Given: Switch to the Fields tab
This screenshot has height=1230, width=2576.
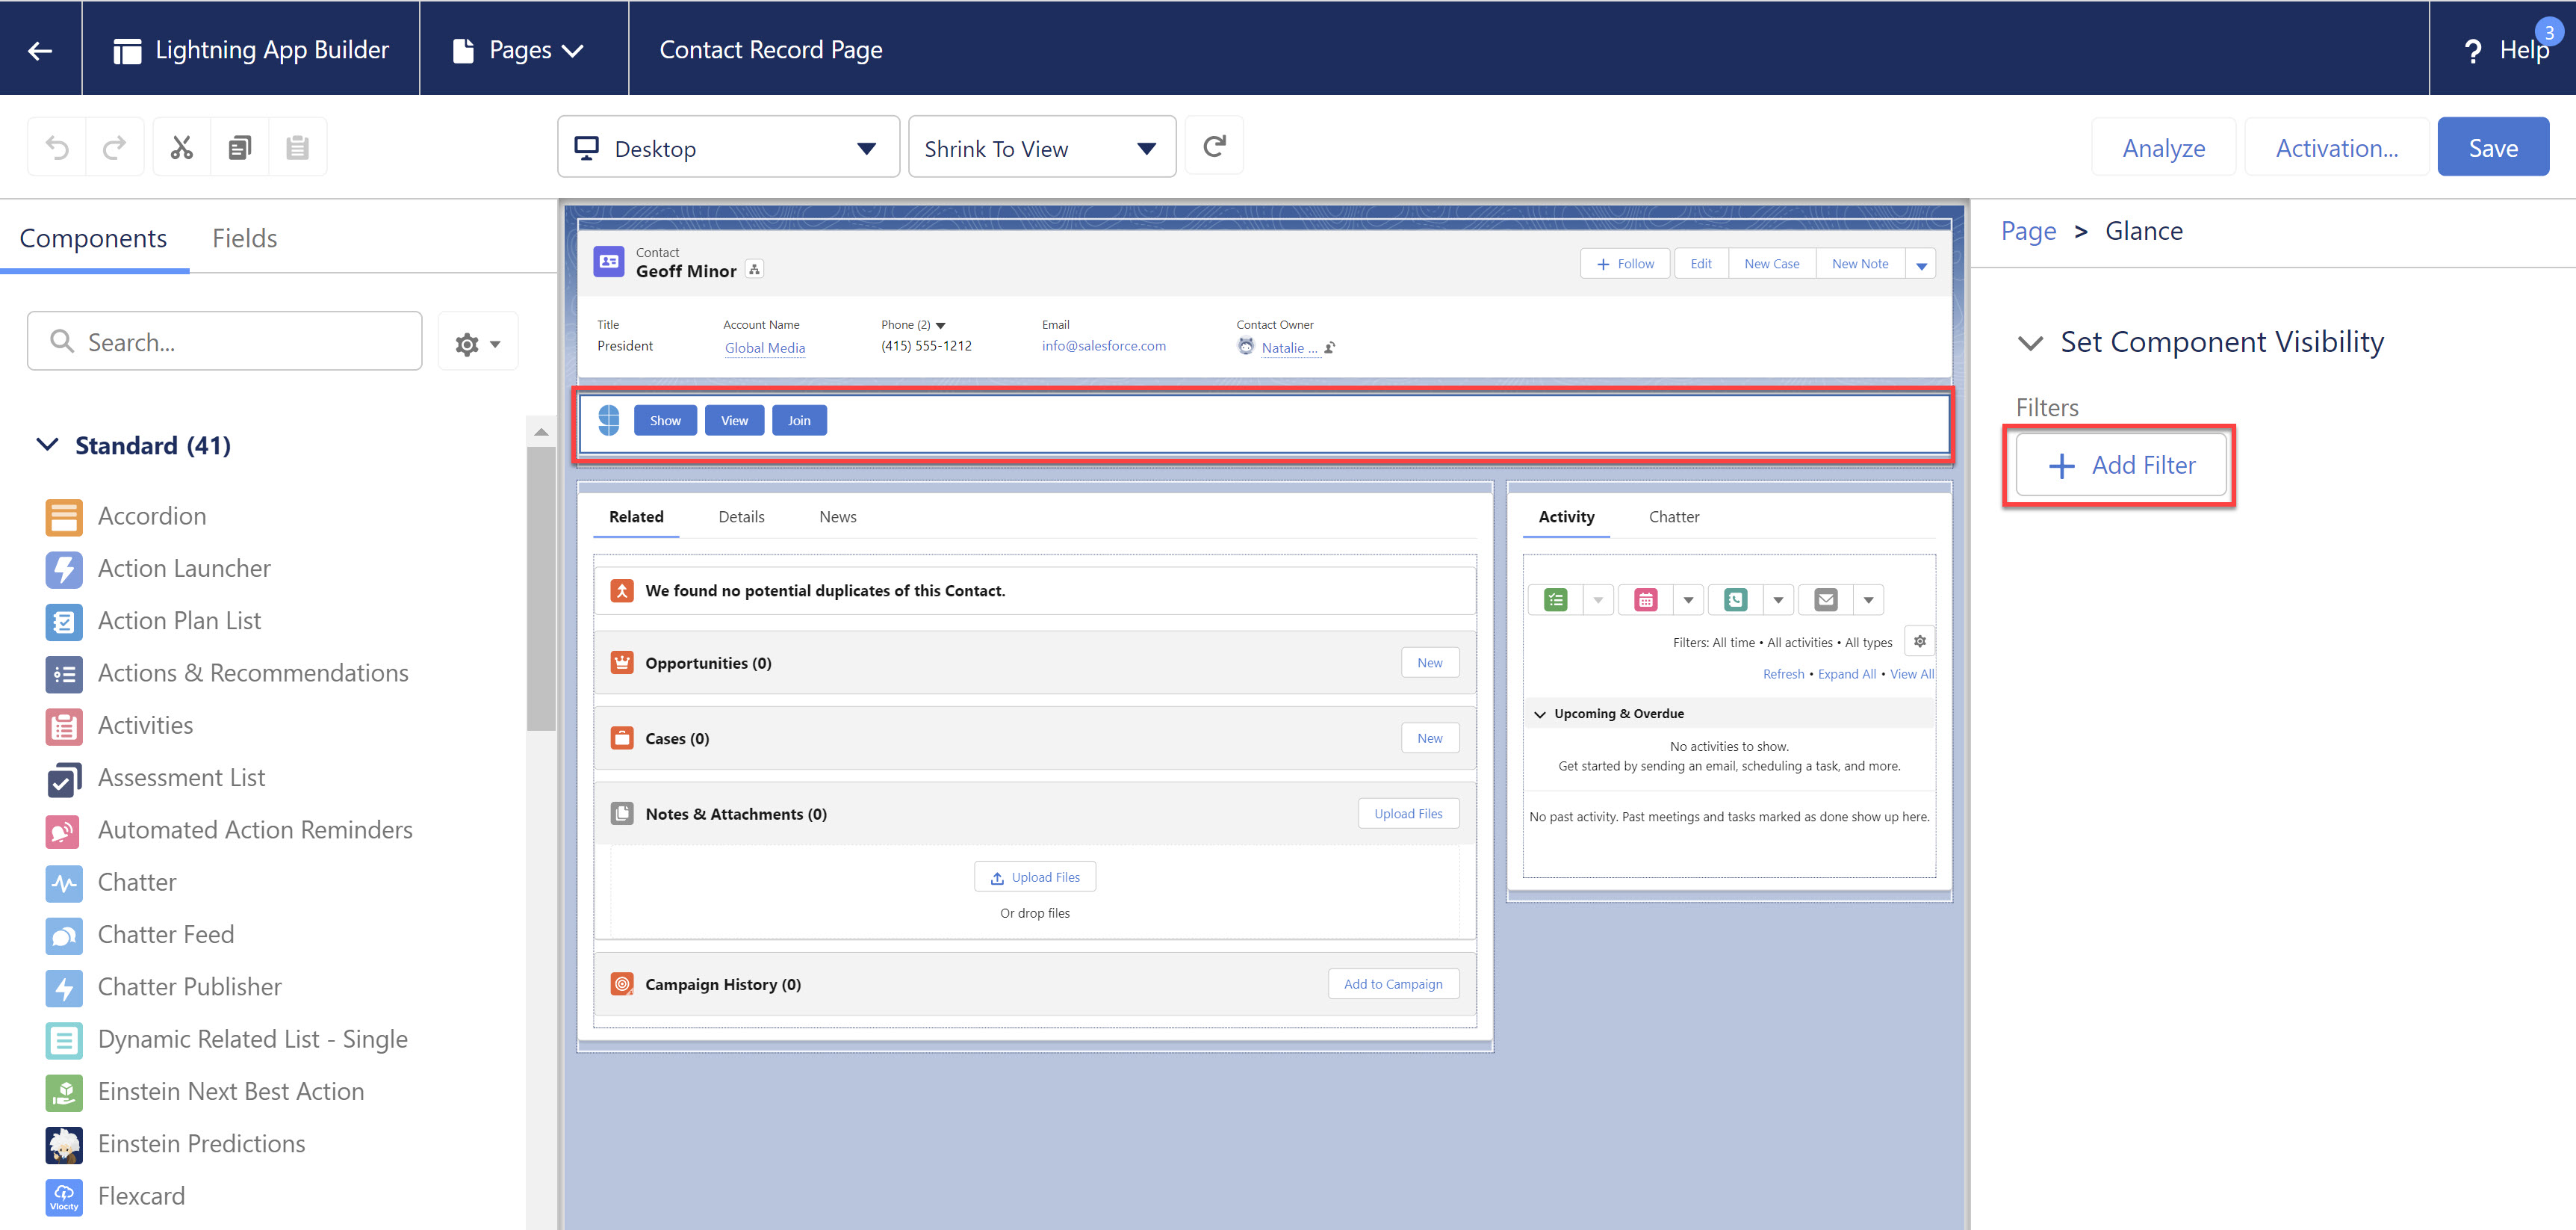Looking at the screenshot, I should [x=245, y=237].
